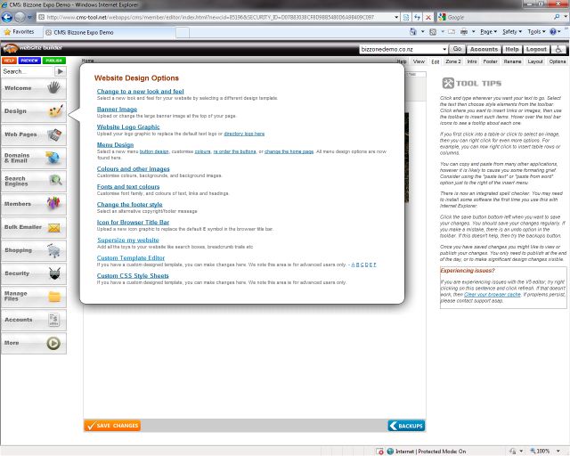Follow the Banner Image link
The width and height of the screenshot is (570, 456).
coord(117,109)
